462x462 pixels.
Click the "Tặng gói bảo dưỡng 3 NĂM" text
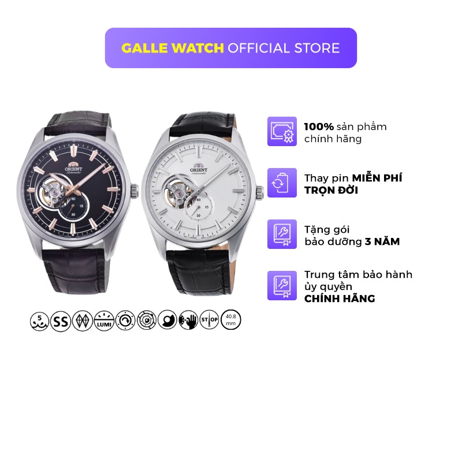[352, 236]
